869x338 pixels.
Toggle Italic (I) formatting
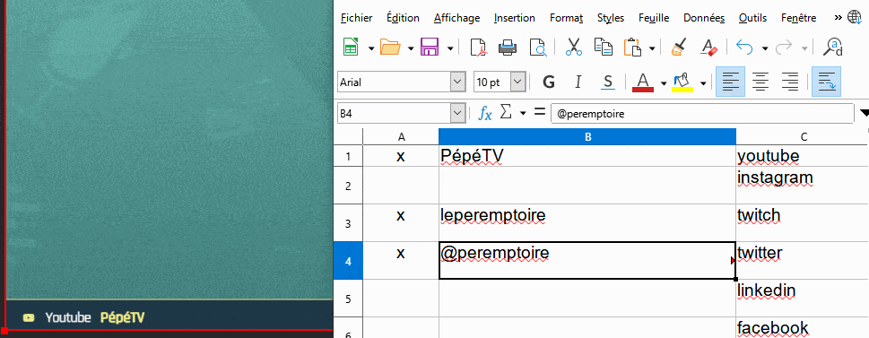tap(578, 82)
